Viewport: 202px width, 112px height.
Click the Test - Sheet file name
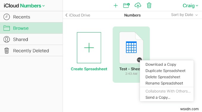pos(130,69)
